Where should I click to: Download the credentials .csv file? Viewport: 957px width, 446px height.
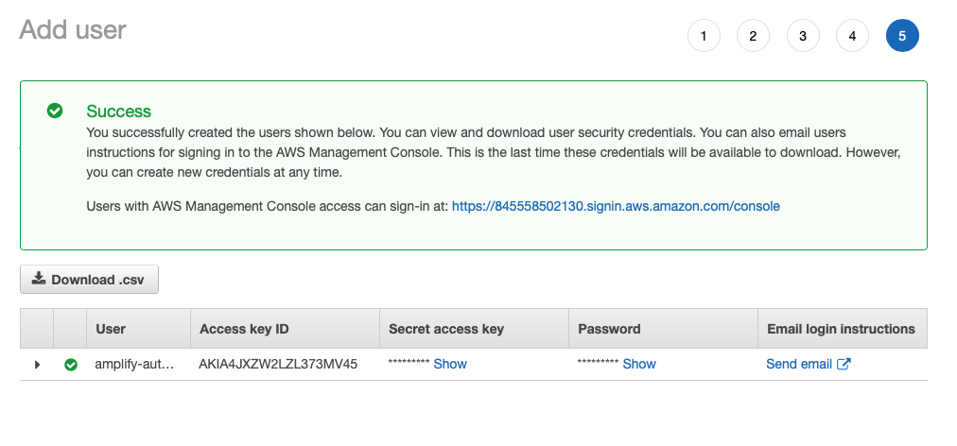point(89,280)
